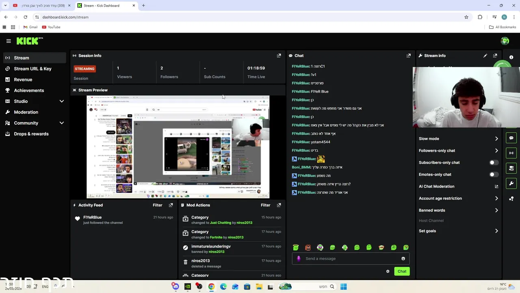Pop out the Mod Actions panel
Viewport: 520px width, 293px height.
click(x=279, y=205)
